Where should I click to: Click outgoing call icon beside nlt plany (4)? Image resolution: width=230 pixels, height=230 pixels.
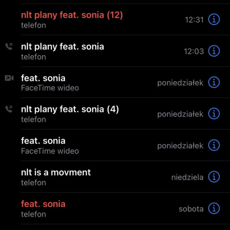[9, 109]
